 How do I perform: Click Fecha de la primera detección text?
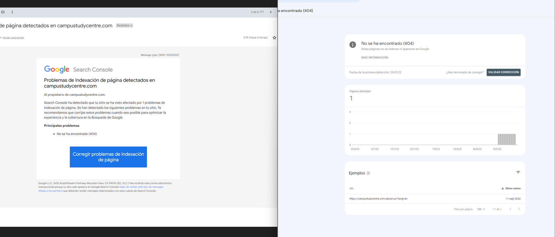[375, 72]
